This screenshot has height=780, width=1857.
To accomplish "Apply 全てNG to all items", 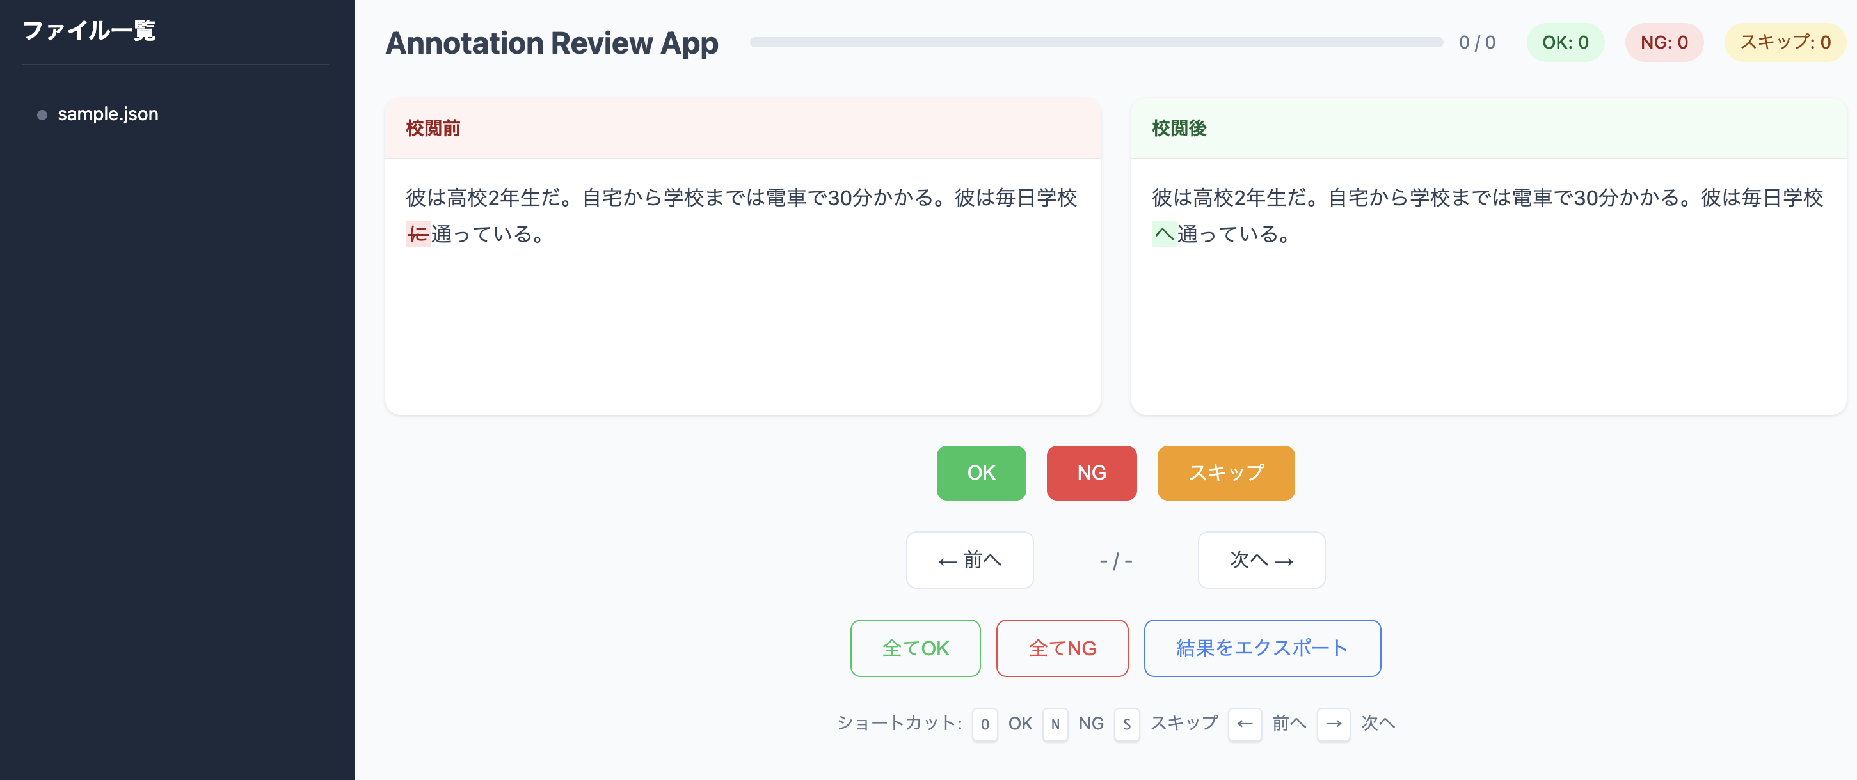I will [x=1062, y=648].
